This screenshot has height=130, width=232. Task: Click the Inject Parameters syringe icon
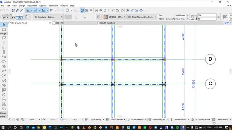[22, 10]
